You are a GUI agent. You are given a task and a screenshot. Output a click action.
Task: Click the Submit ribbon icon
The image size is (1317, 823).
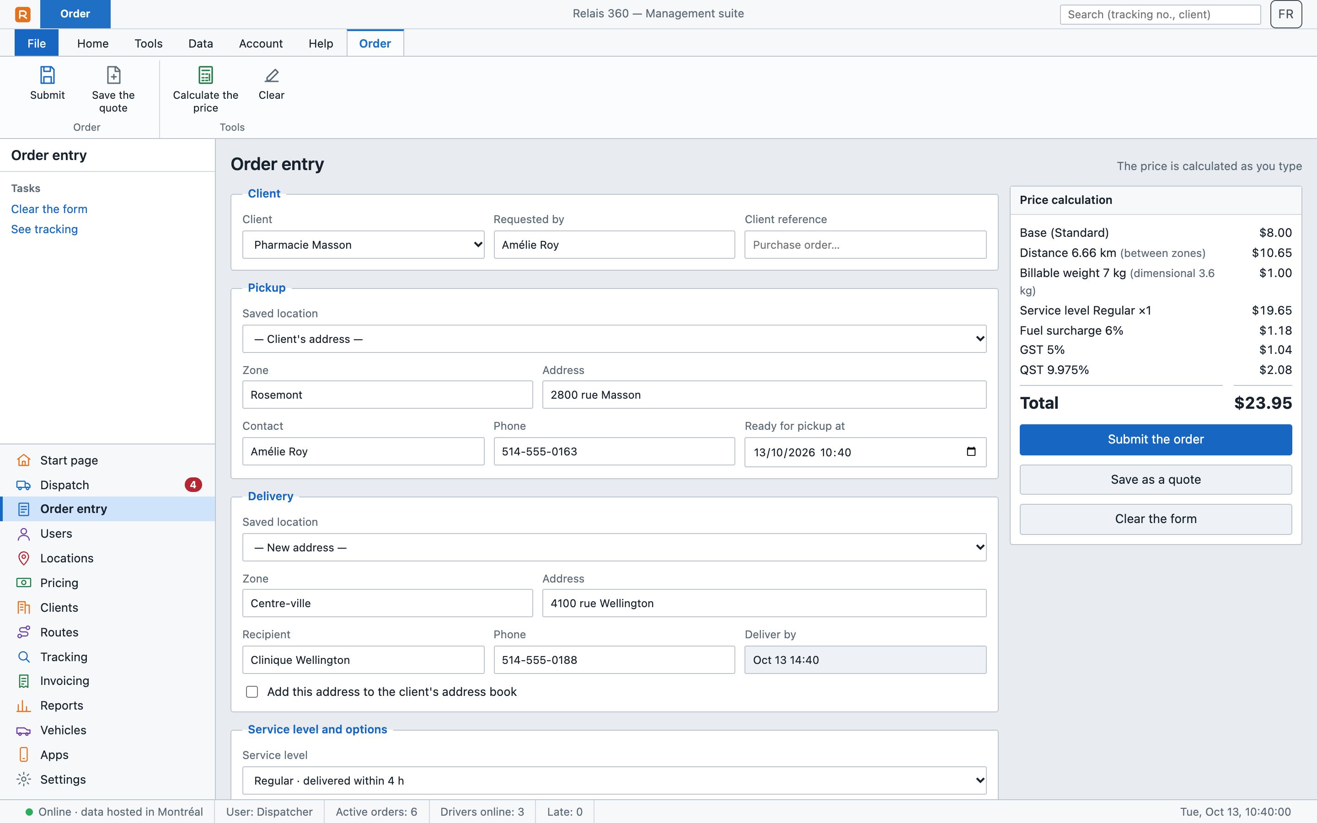(48, 75)
